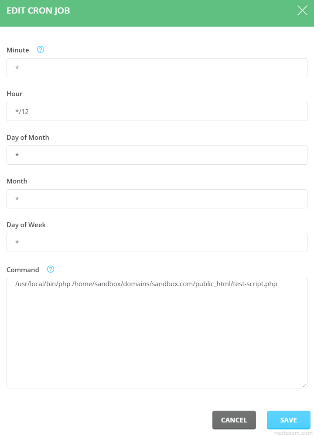Grab the Command textarea resize handle
Image resolution: width=314 pixels, height=436 pixels.
304,385
